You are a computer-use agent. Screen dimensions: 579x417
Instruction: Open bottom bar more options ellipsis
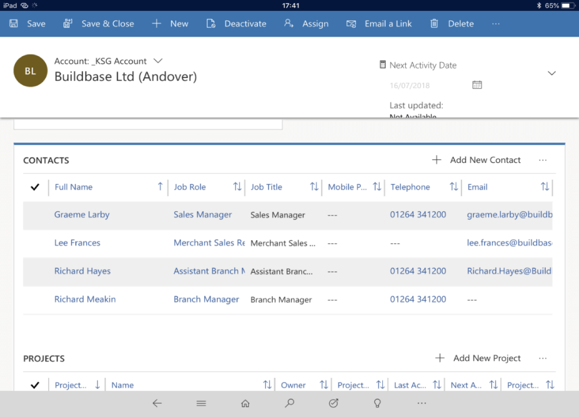coord(422,403)
